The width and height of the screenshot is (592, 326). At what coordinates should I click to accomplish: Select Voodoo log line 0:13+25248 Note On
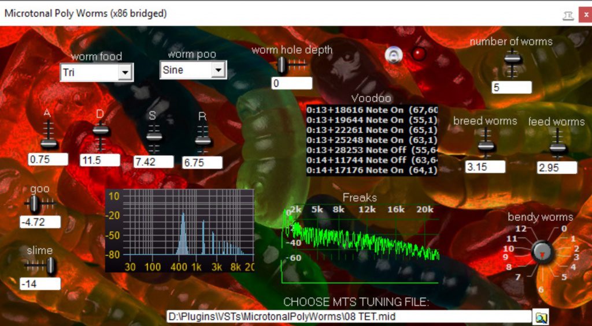[x=372, y=140]
